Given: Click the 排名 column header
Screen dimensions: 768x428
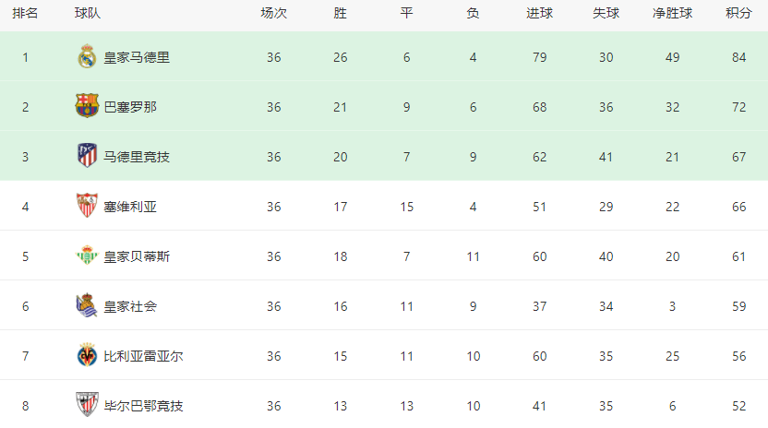Looking at the screenshot, I should click(25, 13).
